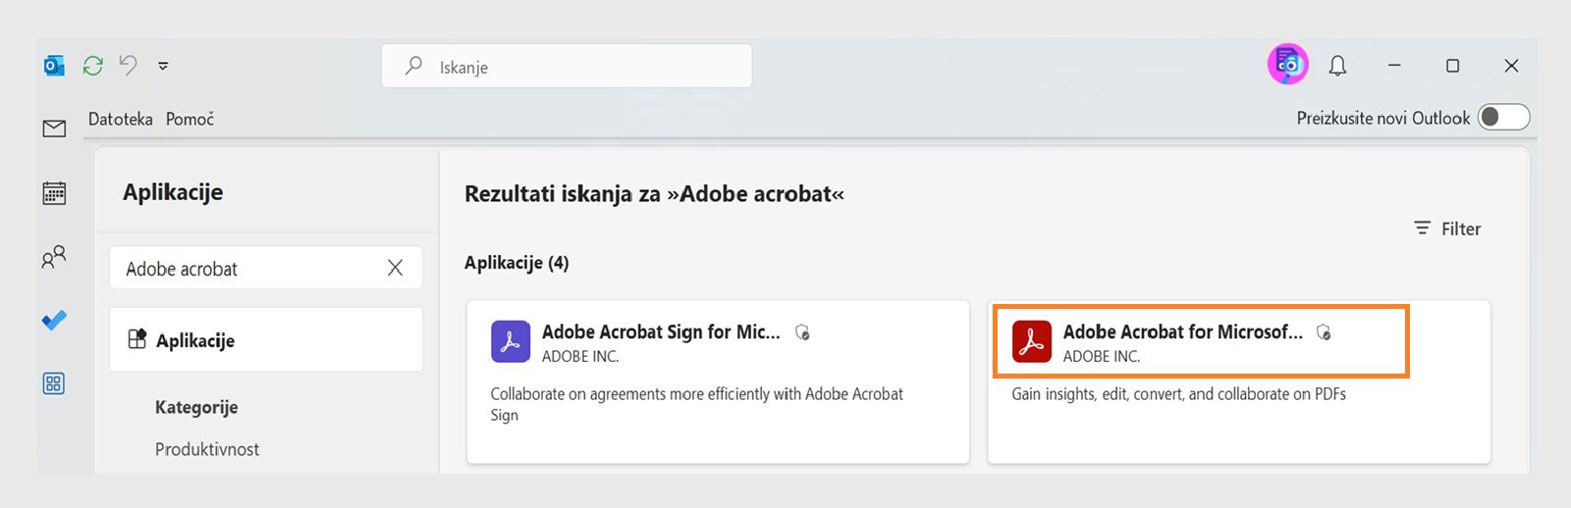
Task: Click the magnifier icon in Iskanje box
Action: point(414,66)
